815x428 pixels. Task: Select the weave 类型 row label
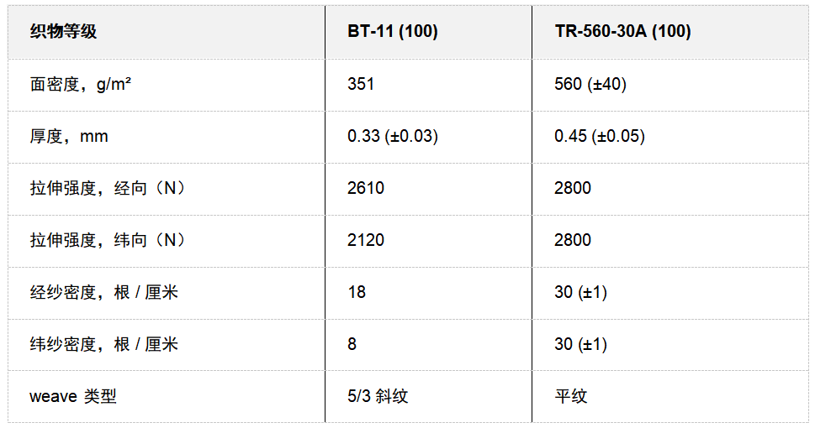point(72,396)
